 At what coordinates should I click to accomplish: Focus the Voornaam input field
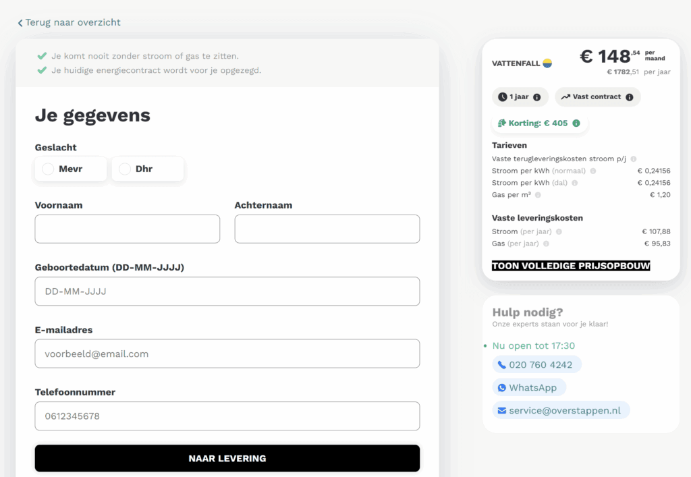(128, 229)
